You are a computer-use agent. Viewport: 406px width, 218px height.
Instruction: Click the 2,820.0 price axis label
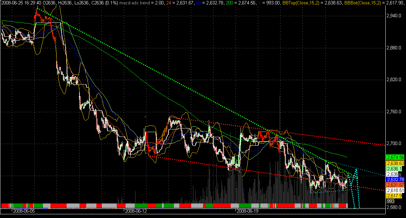point(394,80)
